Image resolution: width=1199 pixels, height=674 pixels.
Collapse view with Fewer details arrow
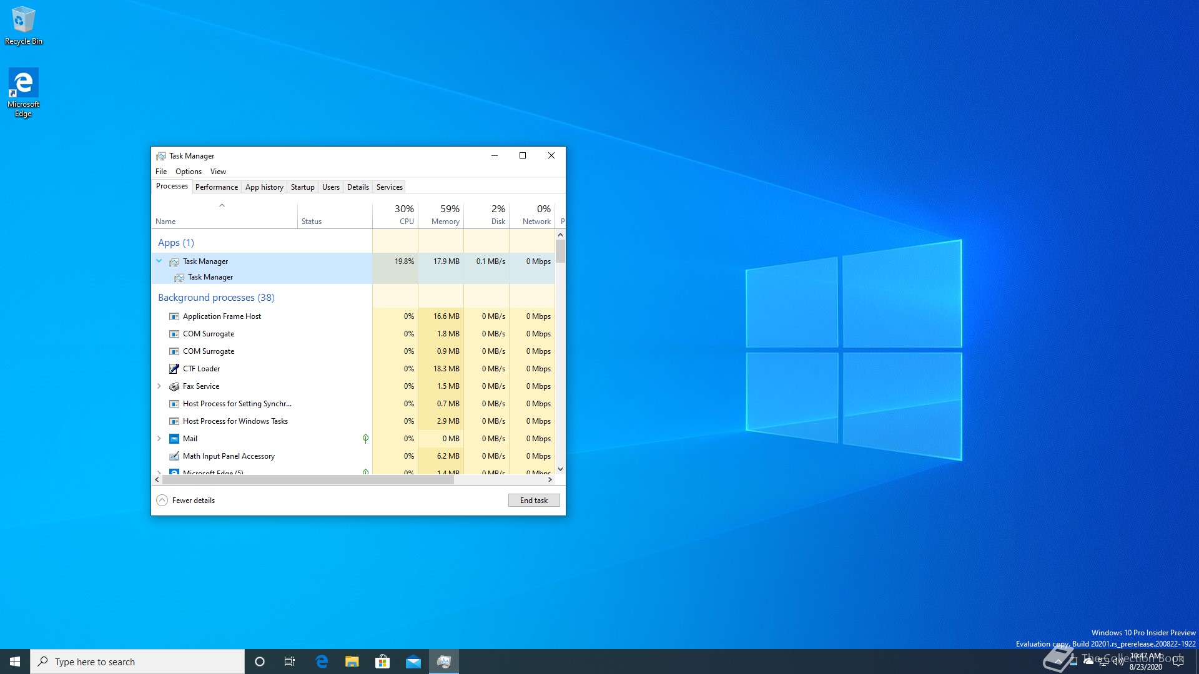[162, 501]
